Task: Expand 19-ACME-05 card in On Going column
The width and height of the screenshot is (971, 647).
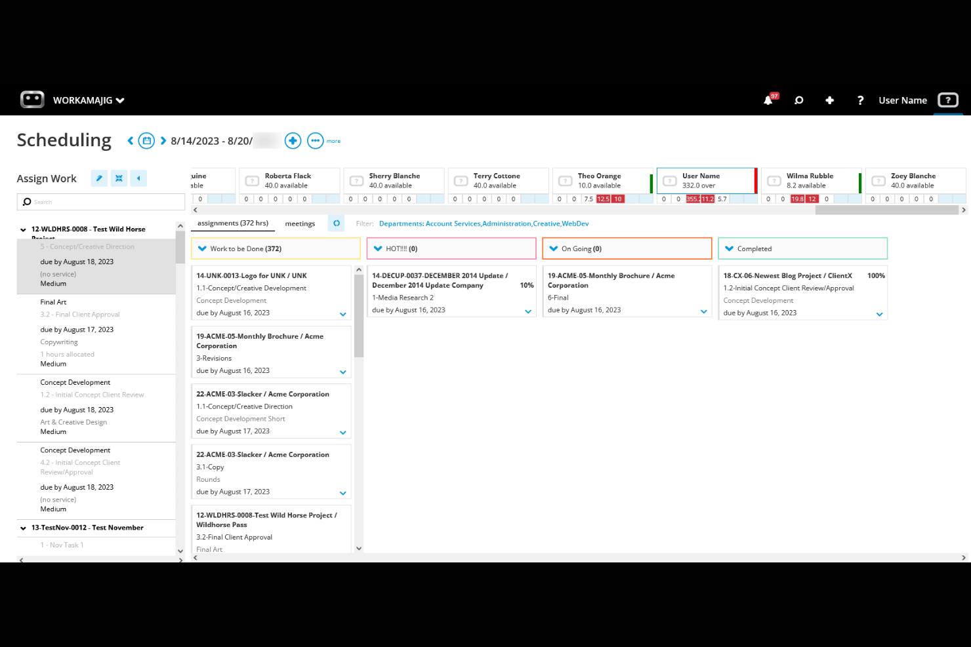Action: (704, 311)
